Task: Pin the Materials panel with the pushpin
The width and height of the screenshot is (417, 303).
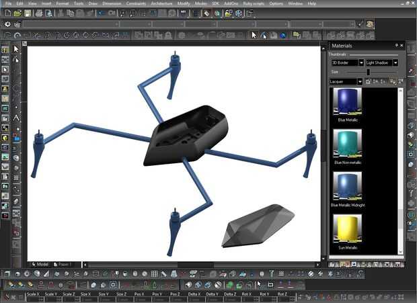Action: [x=396, y=46]
